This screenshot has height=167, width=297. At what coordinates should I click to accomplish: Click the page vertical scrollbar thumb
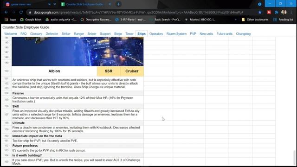click(x=294, y=158)
